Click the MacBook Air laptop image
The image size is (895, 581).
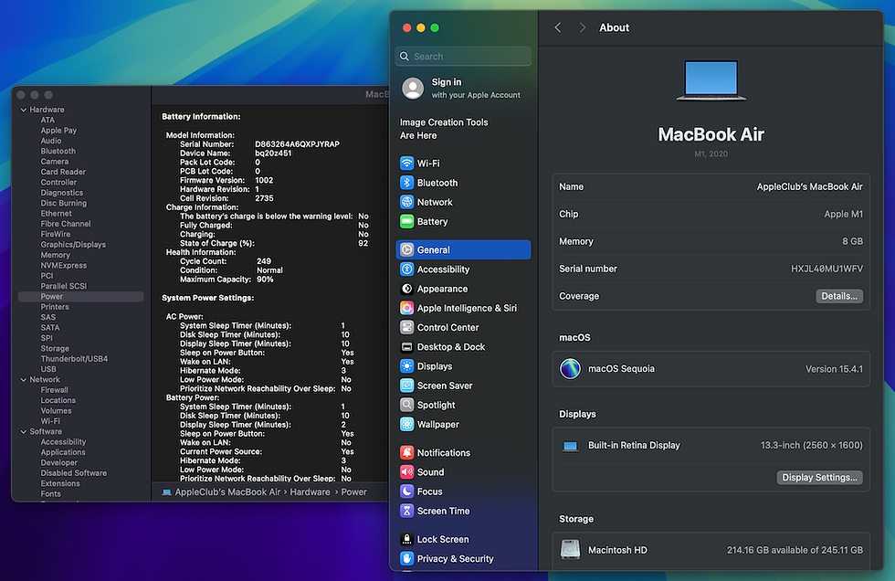(x=711, y=80)
